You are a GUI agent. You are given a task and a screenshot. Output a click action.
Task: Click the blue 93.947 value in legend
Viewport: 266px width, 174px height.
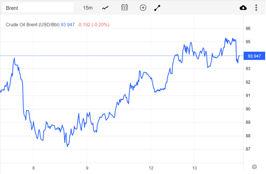68,25
